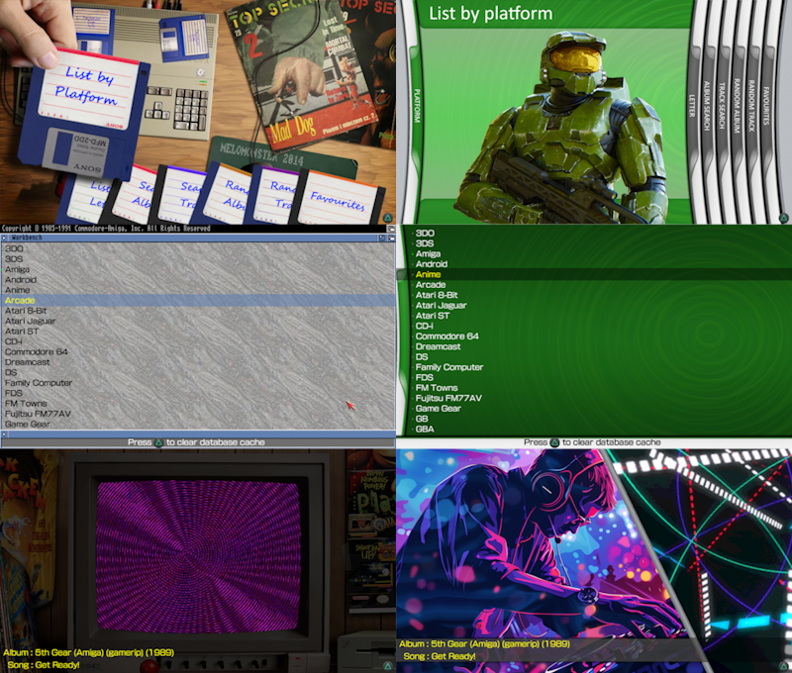Switch to the PLATFORM blade tab
This screenshot has width=792, height=673.
(417, 106)
